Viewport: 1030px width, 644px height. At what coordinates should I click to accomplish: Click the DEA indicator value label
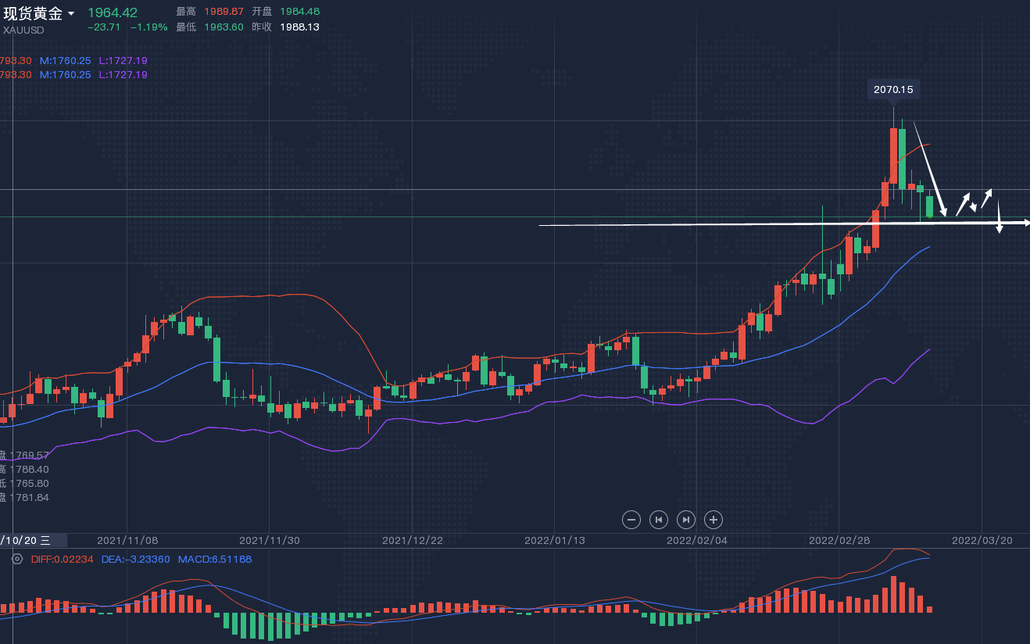pyautogui.click(x=135, y=560)
